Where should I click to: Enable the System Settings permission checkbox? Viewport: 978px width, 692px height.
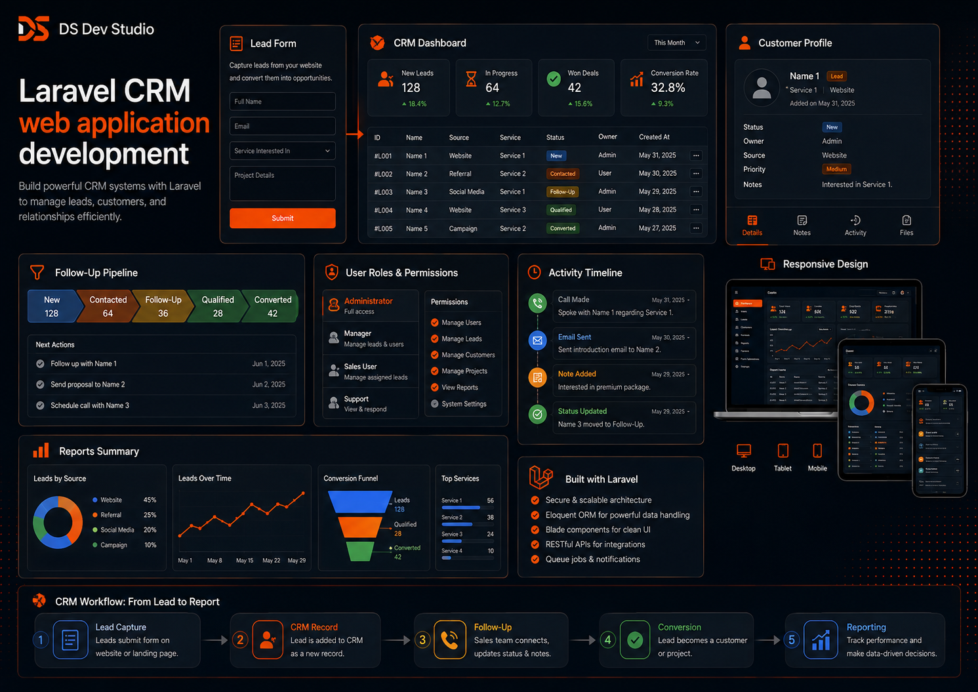[x=435, y=404]
